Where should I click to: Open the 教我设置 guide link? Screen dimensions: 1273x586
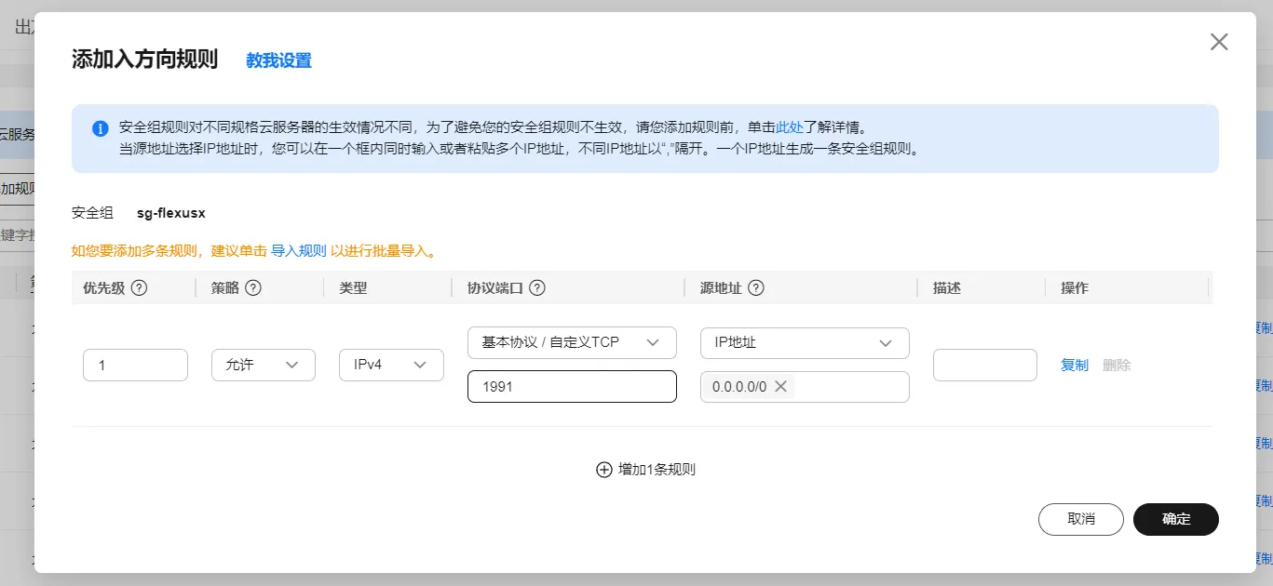[278, 60]
